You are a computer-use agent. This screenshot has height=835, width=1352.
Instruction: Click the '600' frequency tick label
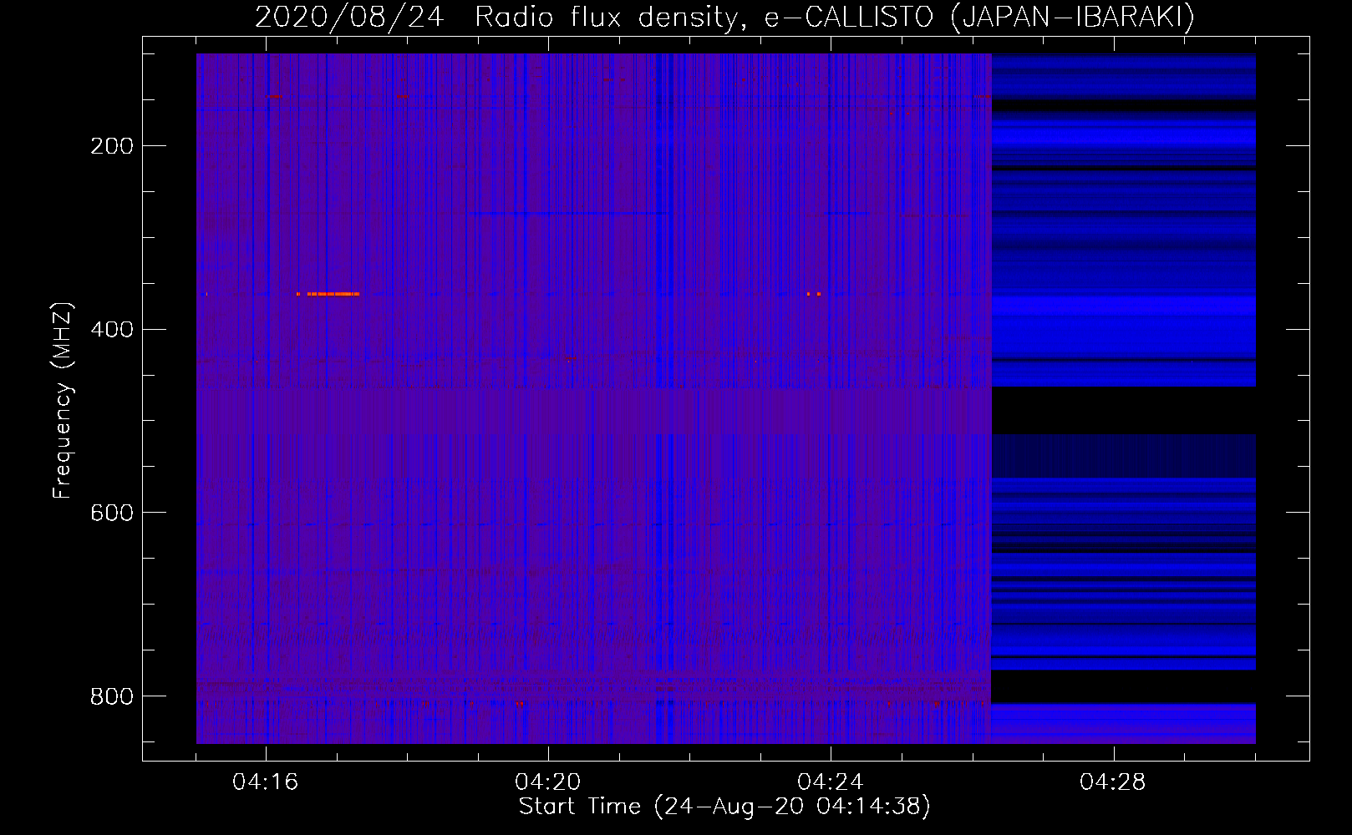(112, 512)
